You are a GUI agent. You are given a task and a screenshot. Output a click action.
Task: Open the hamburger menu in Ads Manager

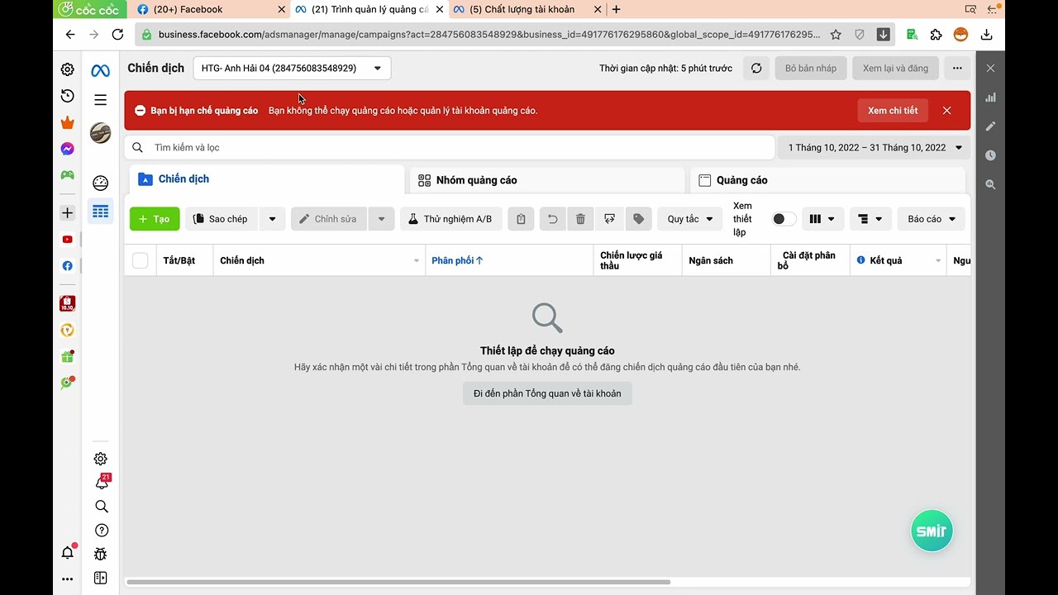(101, 100)
